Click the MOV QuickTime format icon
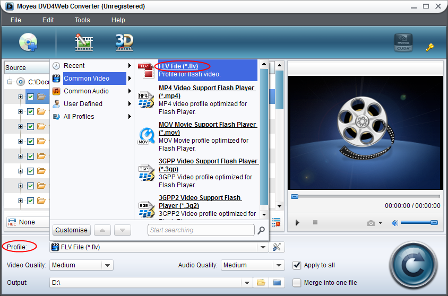448x296 pixels. coord(147,136)
